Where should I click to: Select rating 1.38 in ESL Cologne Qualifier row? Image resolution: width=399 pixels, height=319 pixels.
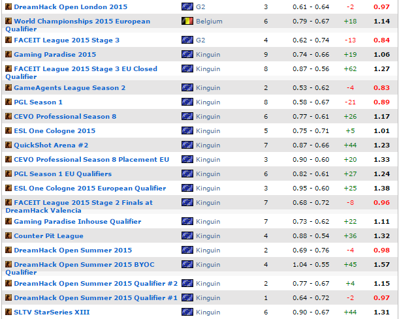382,189
